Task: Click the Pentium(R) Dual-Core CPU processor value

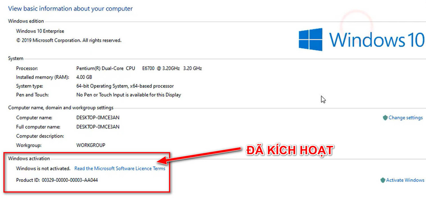Action: [x=139, y=68]
